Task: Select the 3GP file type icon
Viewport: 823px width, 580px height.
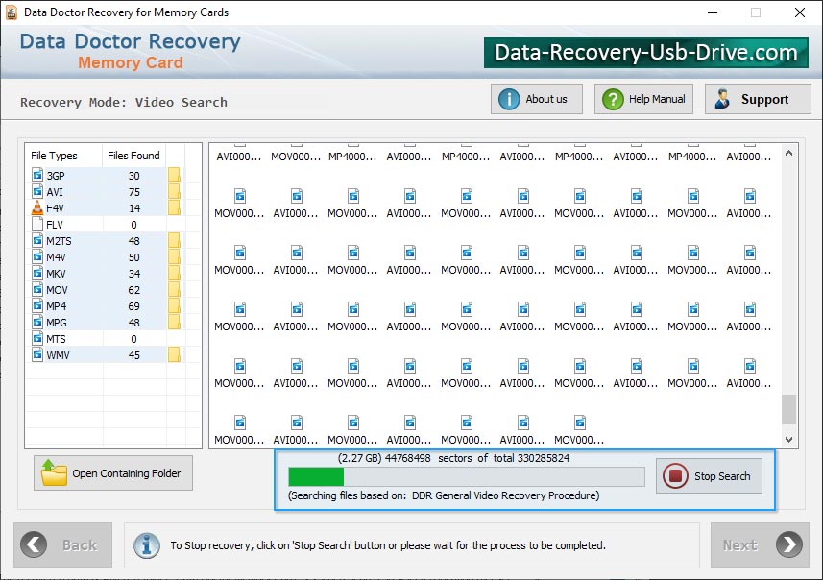Action: [37, 175]
